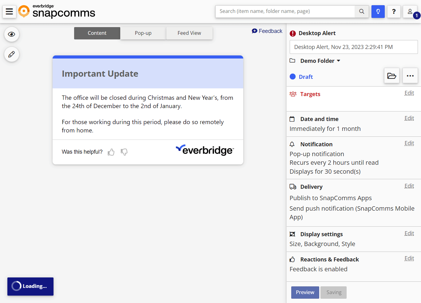Viewport: 421px width, 303px height.
Task: Click the Preview button
Action: coord(305,292)
